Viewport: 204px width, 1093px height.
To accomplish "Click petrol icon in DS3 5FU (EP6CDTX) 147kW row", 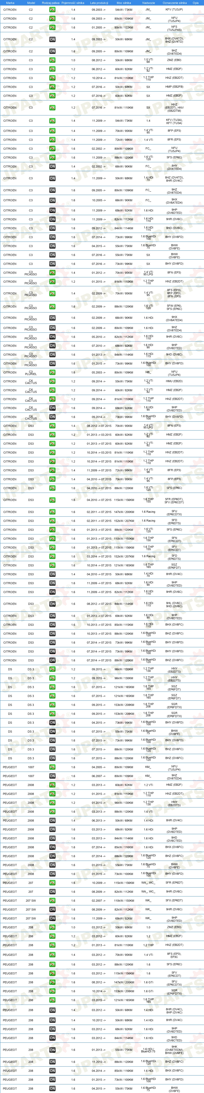I will tap(52, 512).
